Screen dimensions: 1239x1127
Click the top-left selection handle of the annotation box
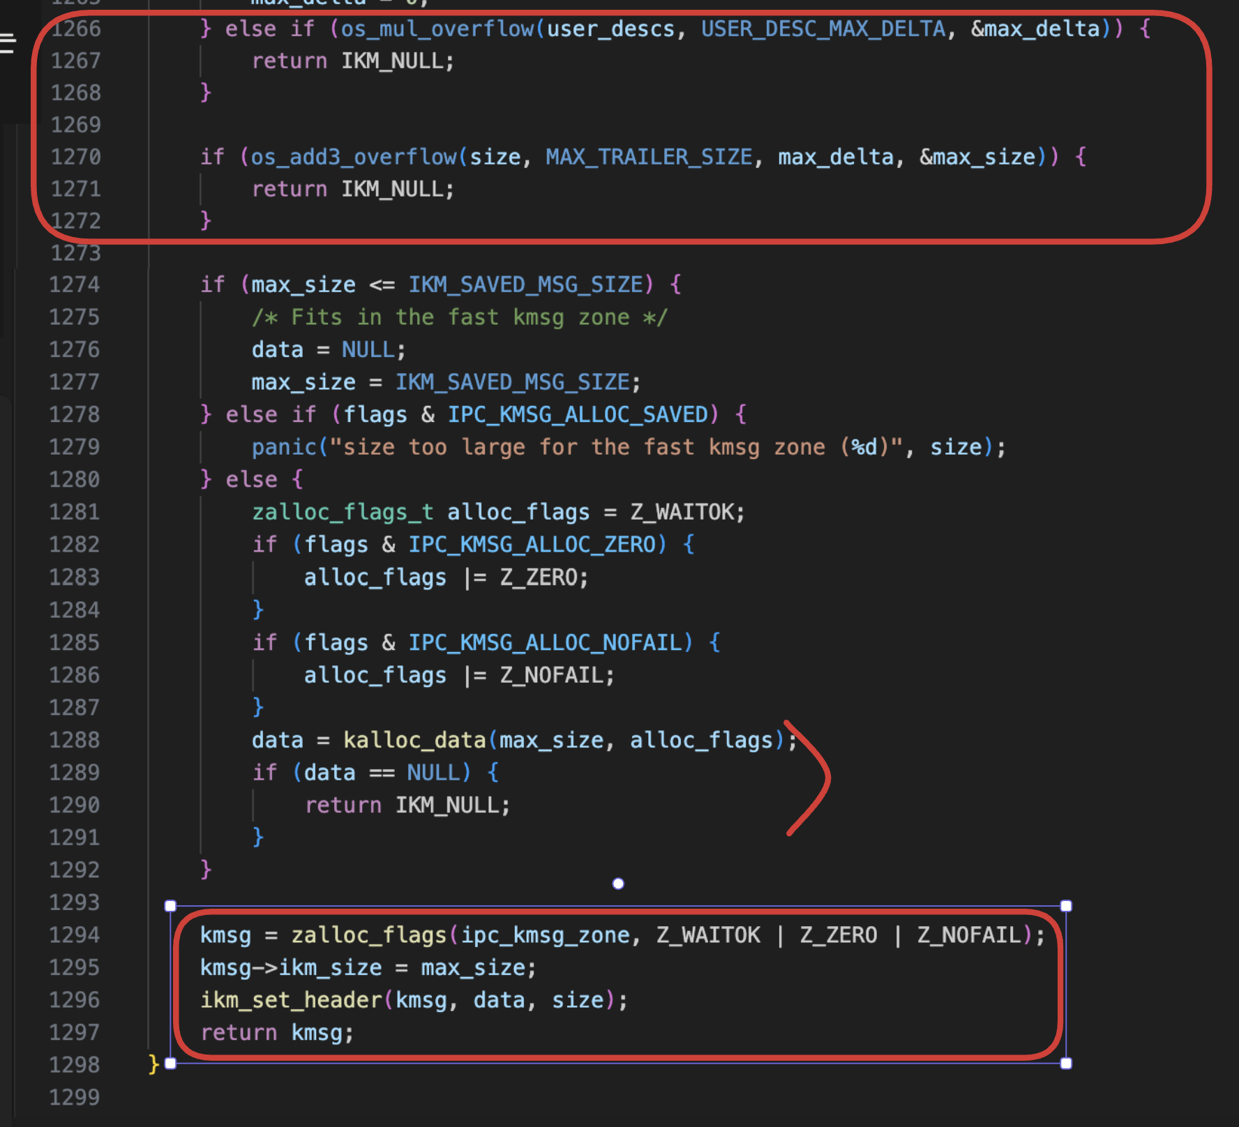pyautogui.click(x=170, y=905)
